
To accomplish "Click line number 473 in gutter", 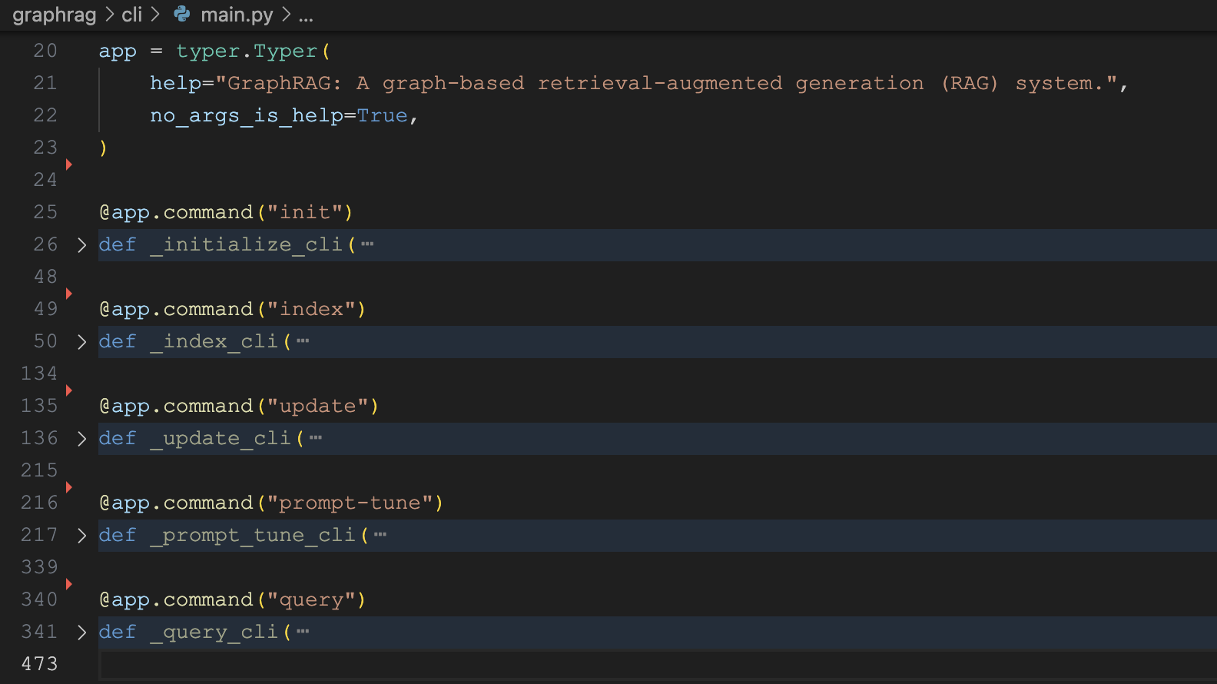I will (x=39, y=664).
